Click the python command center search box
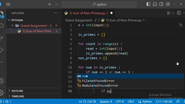185x104 pixels. point(99,4)
